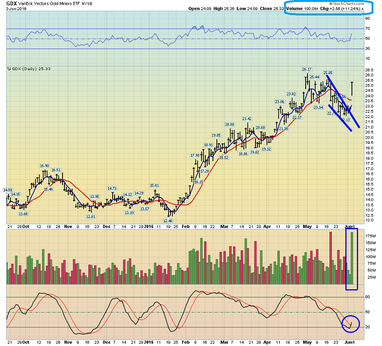The height and width of the screenshot is (346, 382).
Task: Click the blue rectangle highlighting the latest volume bar
Action: [351, 259]
